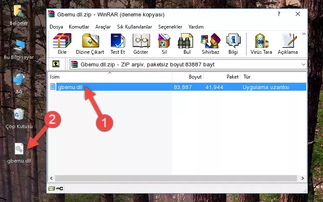Select the Belgeler desktop icon

pos(19,15)
